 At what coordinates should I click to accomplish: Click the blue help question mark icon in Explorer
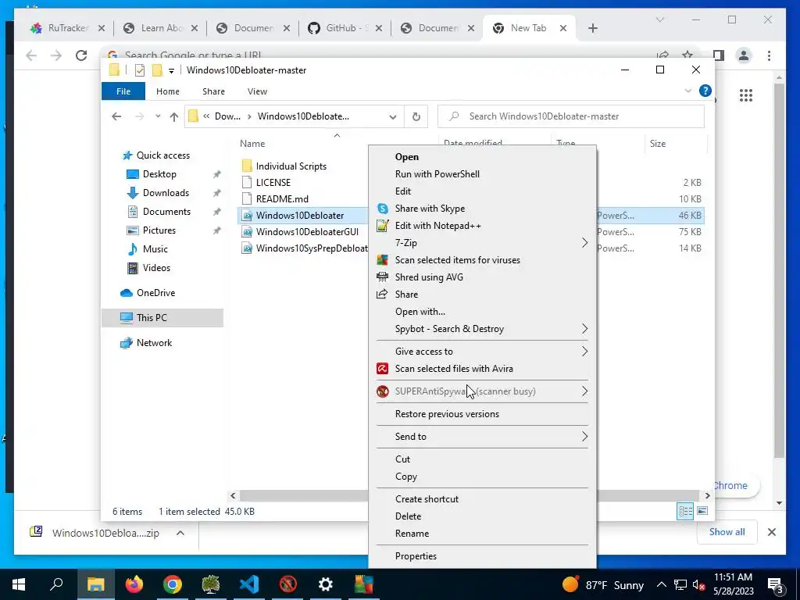click(705, 91)
